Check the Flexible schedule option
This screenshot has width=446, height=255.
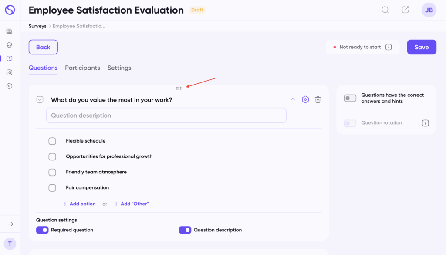52,141
